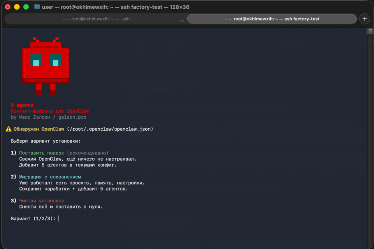
Task: Click the 'Вариант (1/2/3):' input prompt
Action: [33, 219]
